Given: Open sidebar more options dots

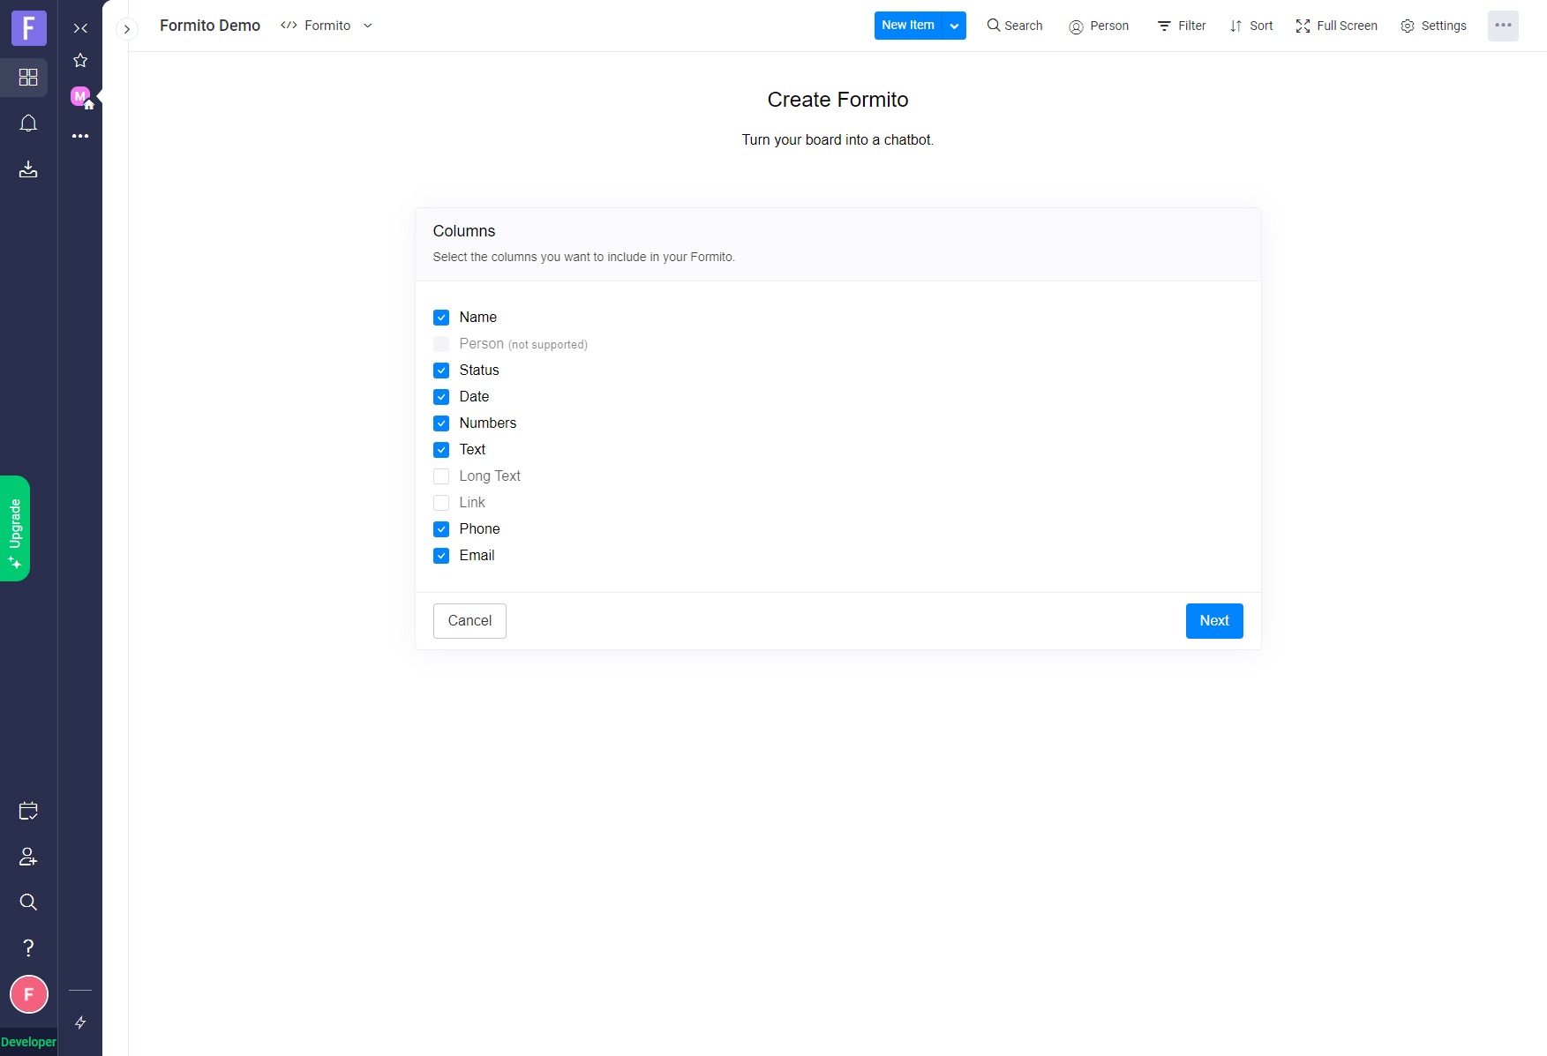Looking at the screenshot, I should 80,136.
